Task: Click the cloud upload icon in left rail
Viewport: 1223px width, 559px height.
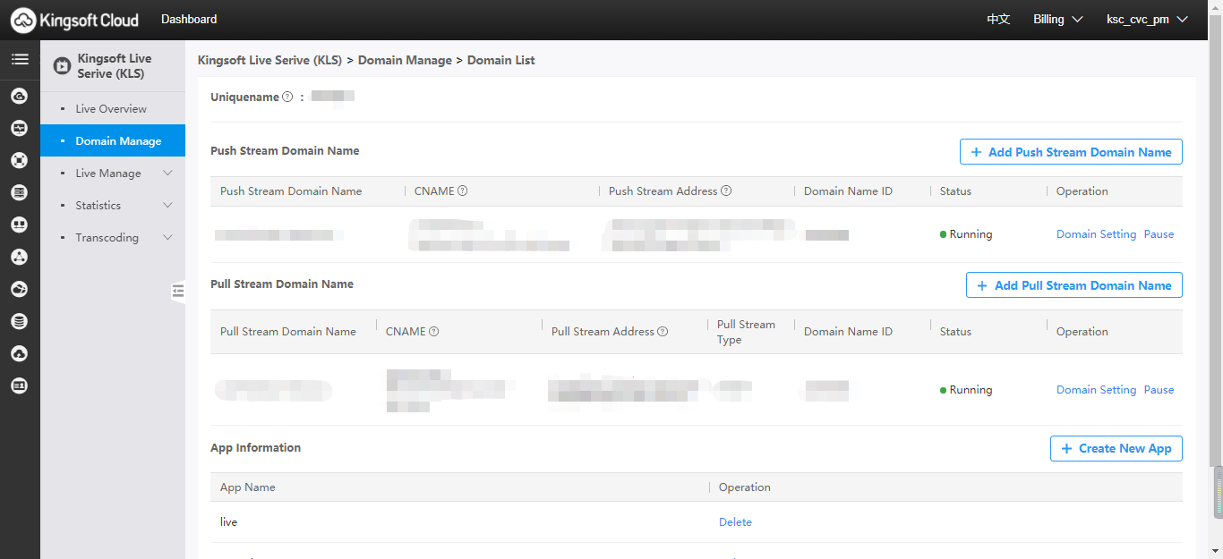Action: 20,353
